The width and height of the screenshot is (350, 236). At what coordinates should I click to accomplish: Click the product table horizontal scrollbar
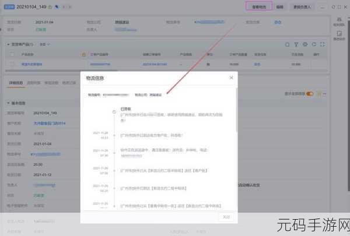(61, 71)
